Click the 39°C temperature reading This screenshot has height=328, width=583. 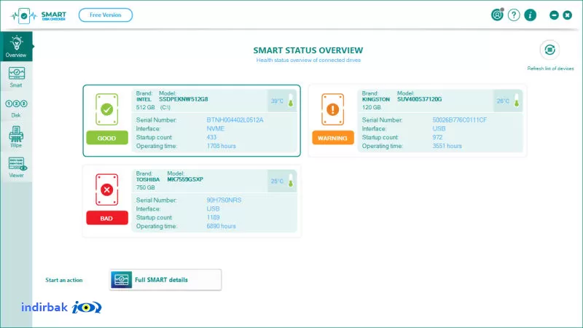tap(277, 101)
